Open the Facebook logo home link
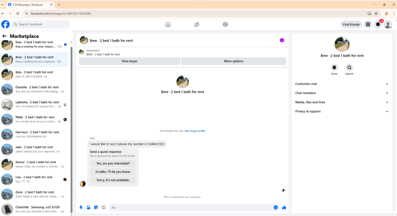Viewport: 397px width, 216px height. click(x=5, y=24)
